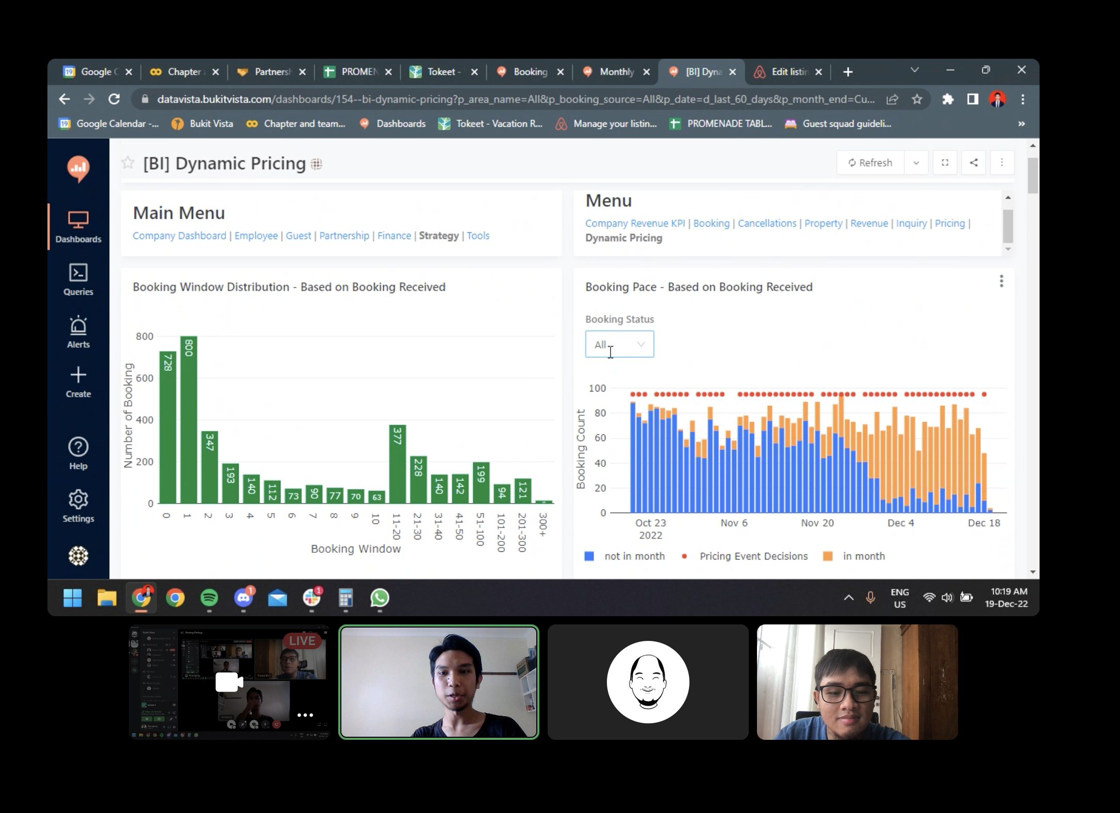Click the Company Dashboard link
1120x813 pixels.
click(x=179, y=235)
